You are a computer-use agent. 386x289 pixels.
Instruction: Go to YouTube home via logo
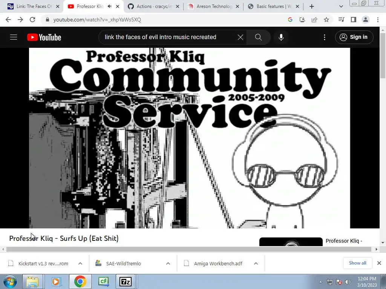coord(44,37)
